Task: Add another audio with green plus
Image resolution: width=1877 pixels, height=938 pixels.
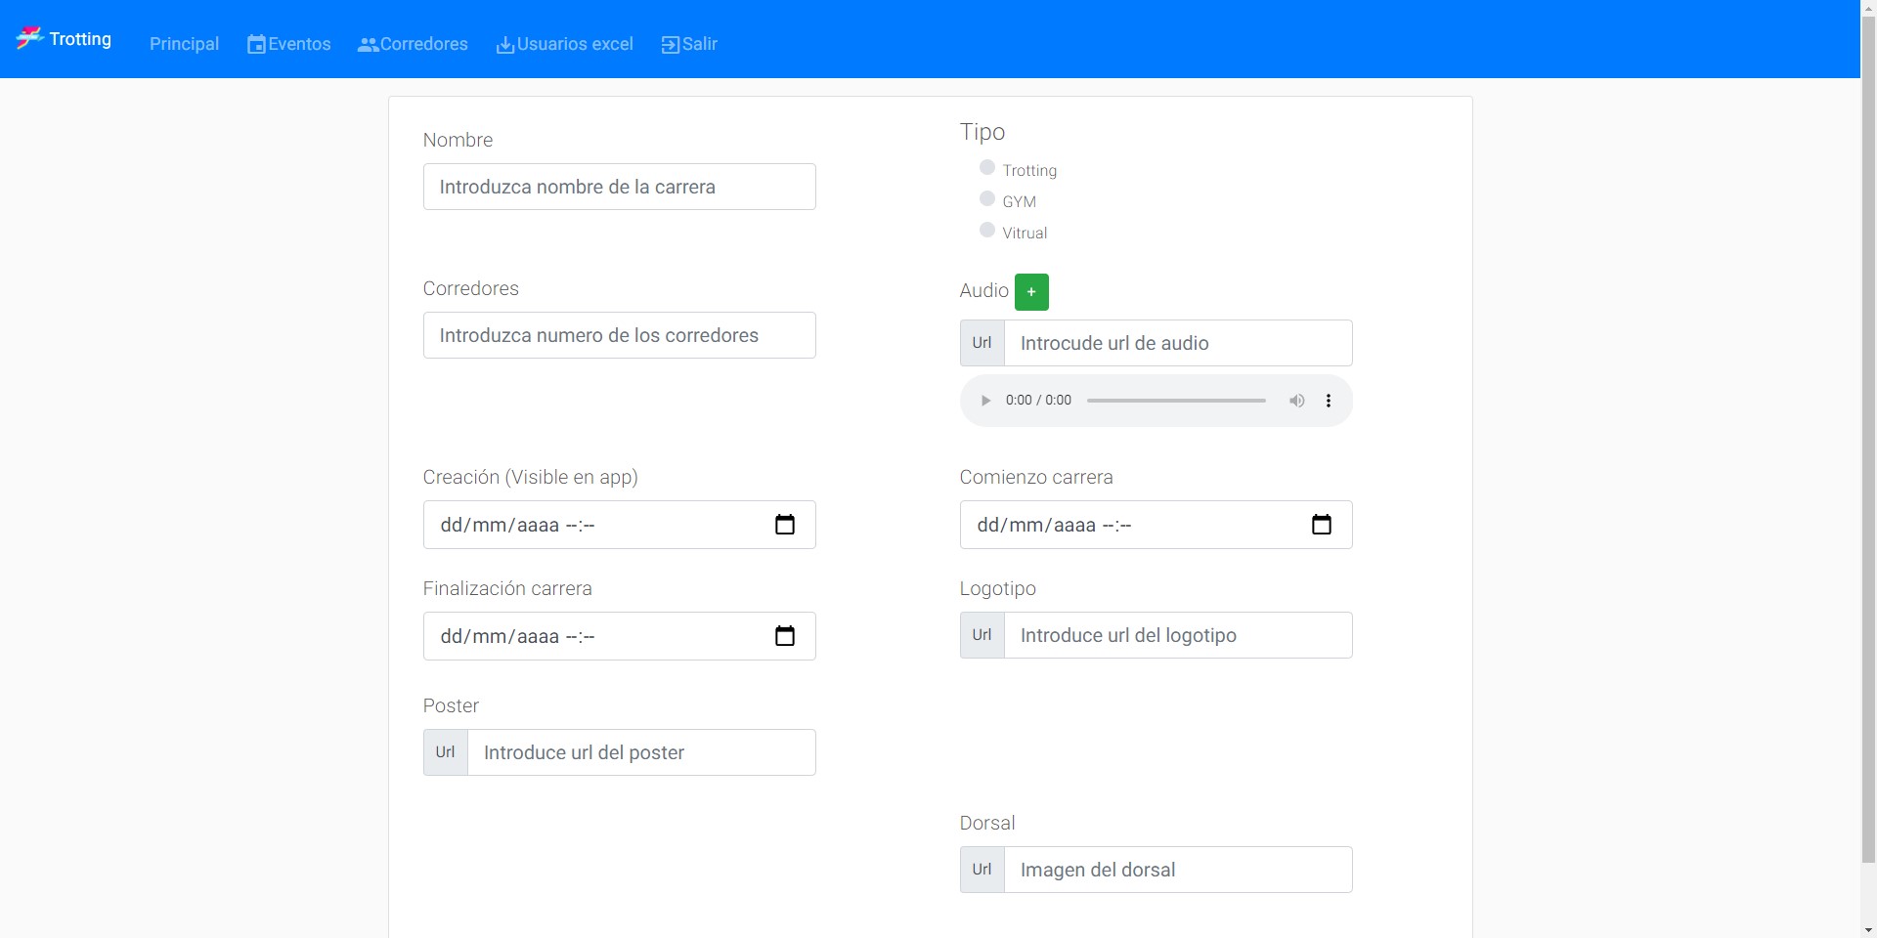Action: [x=1031, y=292]
